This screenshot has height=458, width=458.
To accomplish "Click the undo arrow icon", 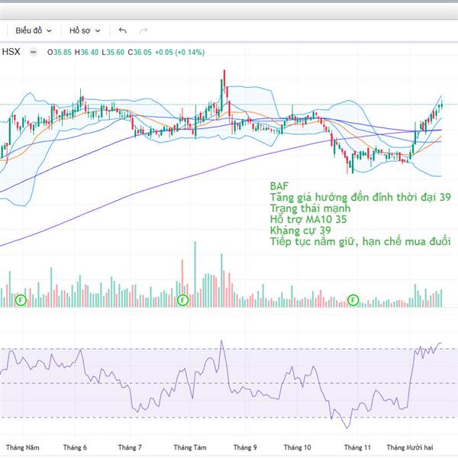I will point(123,31).
